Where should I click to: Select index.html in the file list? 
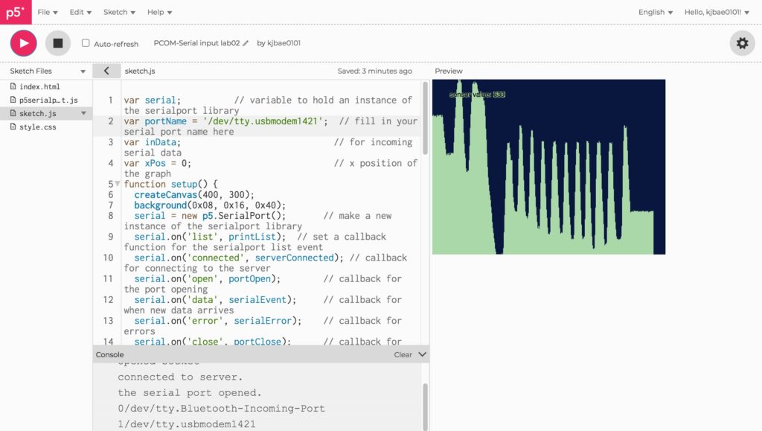pyautogui.click(x=39, y=86)
